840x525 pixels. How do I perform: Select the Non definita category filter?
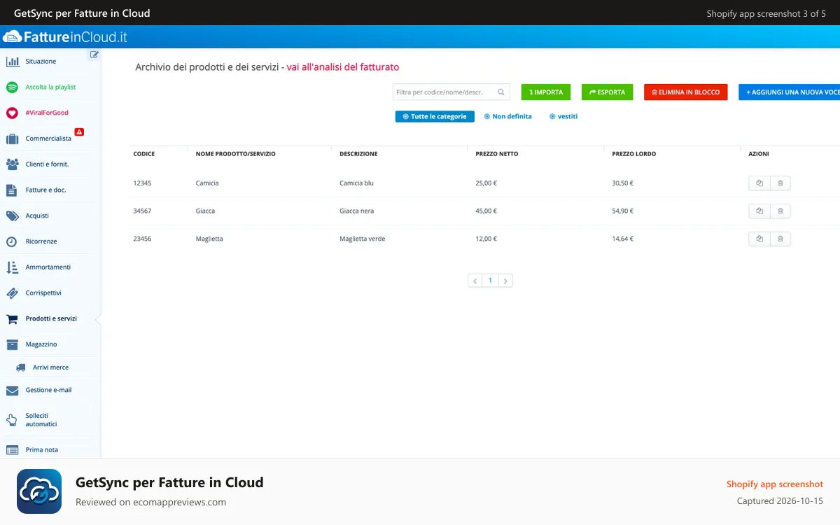tap(508, 117)
